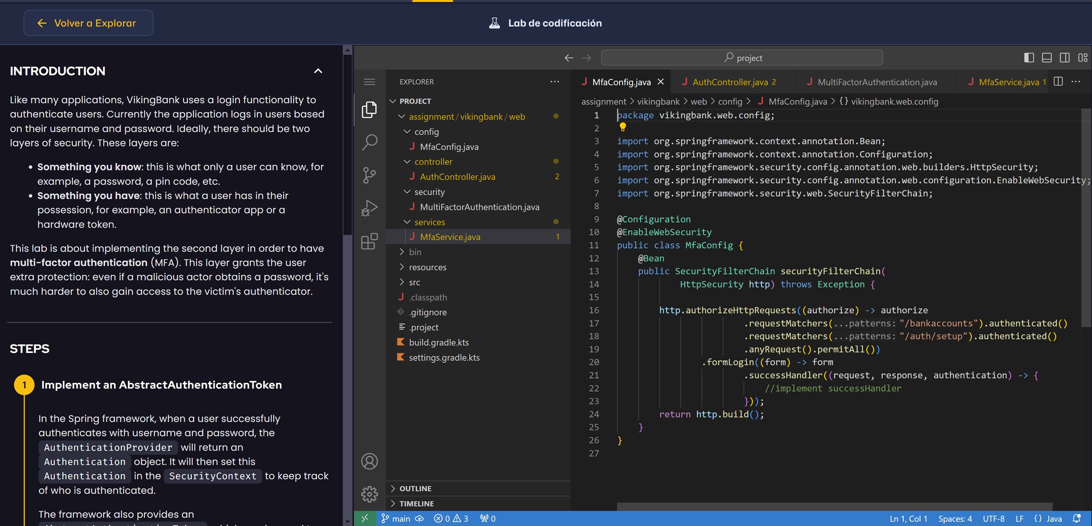Collapse the security folder
The height and width of the screenshot is (526, 1092).
(x=407, y=192)
